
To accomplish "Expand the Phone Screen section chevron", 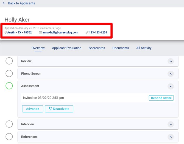I will click(x=171, y=74).
